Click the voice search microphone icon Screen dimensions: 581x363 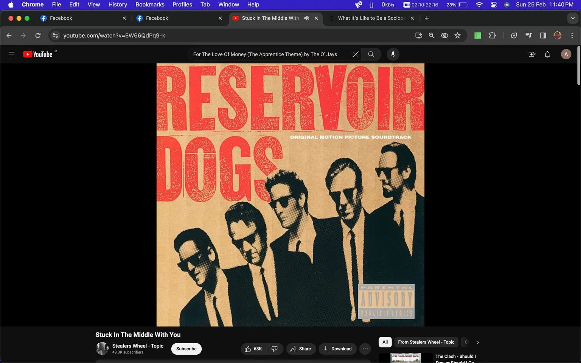[x=393, y=54]
